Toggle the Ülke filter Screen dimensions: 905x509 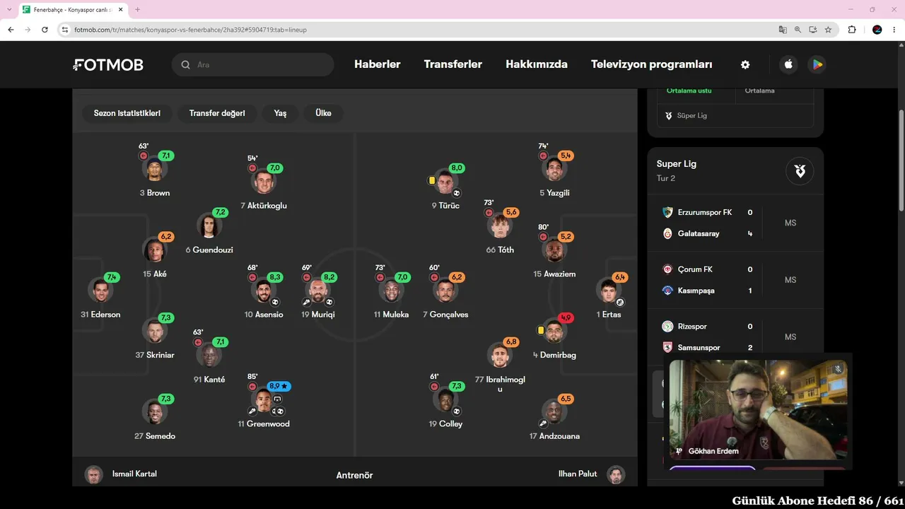click(323, 113)
